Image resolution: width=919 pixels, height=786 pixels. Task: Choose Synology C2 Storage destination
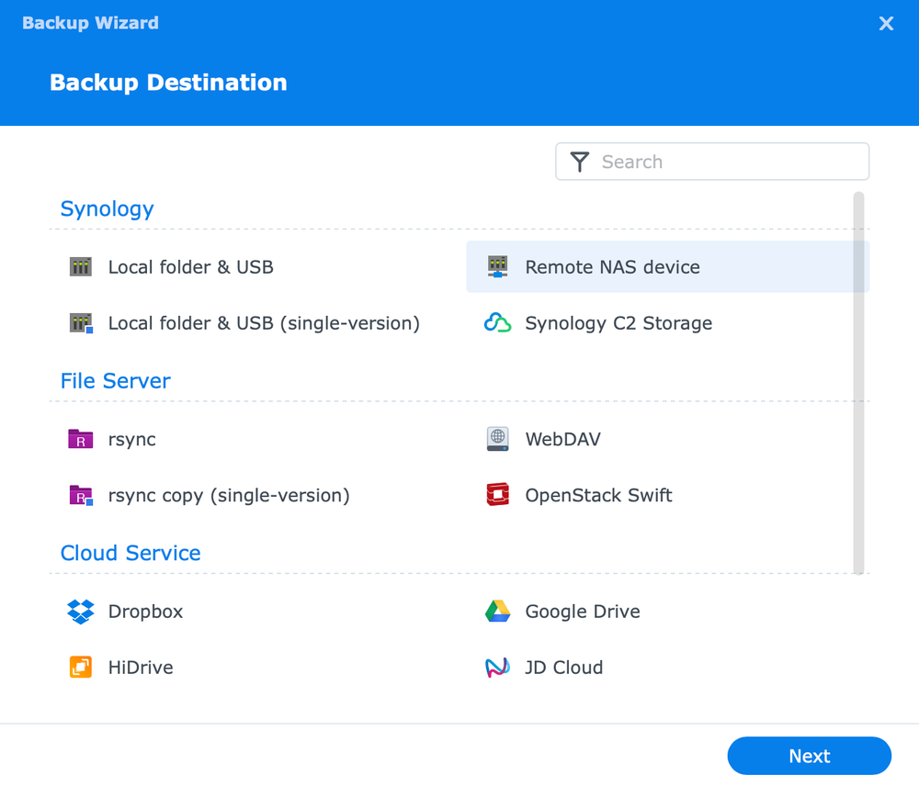(618, 323)
